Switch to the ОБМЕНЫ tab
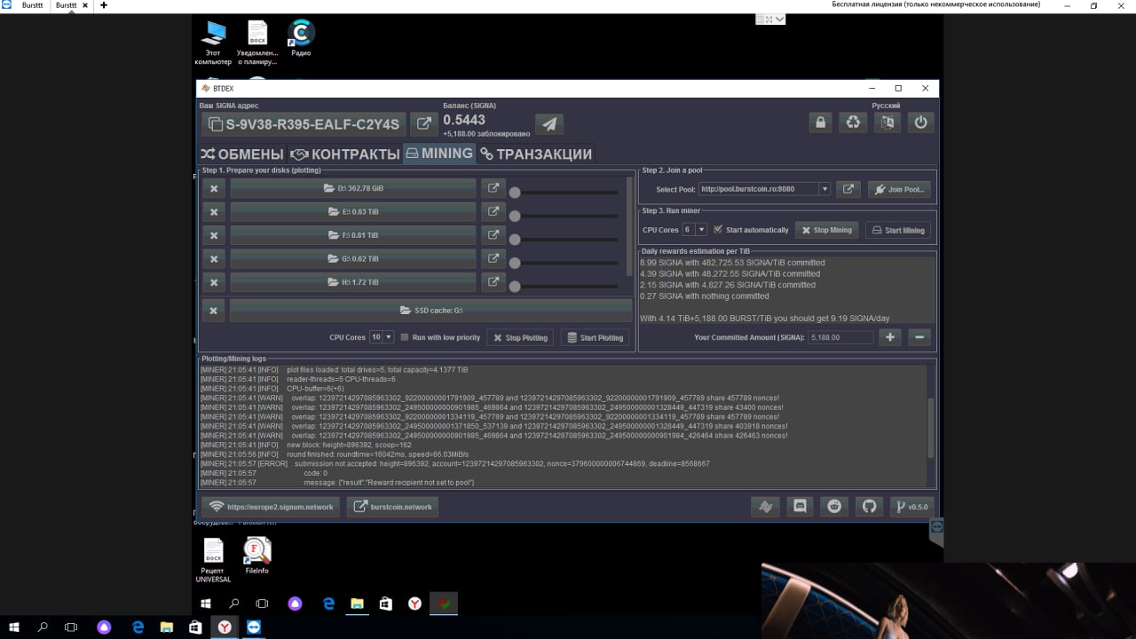The height and width of the screenshot is (639, 1136). pyautogui.click(x=241, y=154)
